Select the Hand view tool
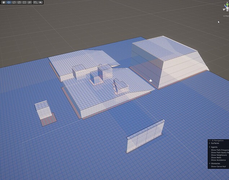 pos(4,2)
